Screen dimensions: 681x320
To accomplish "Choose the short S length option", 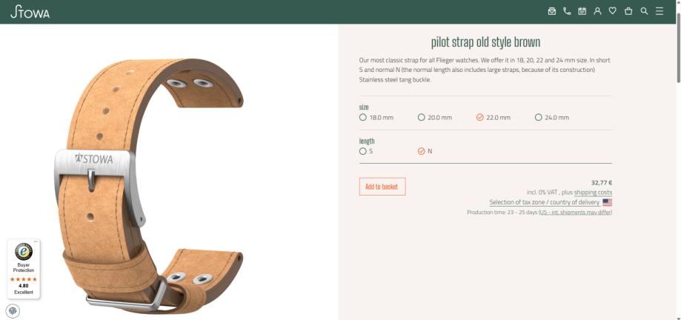I will 366,151.
